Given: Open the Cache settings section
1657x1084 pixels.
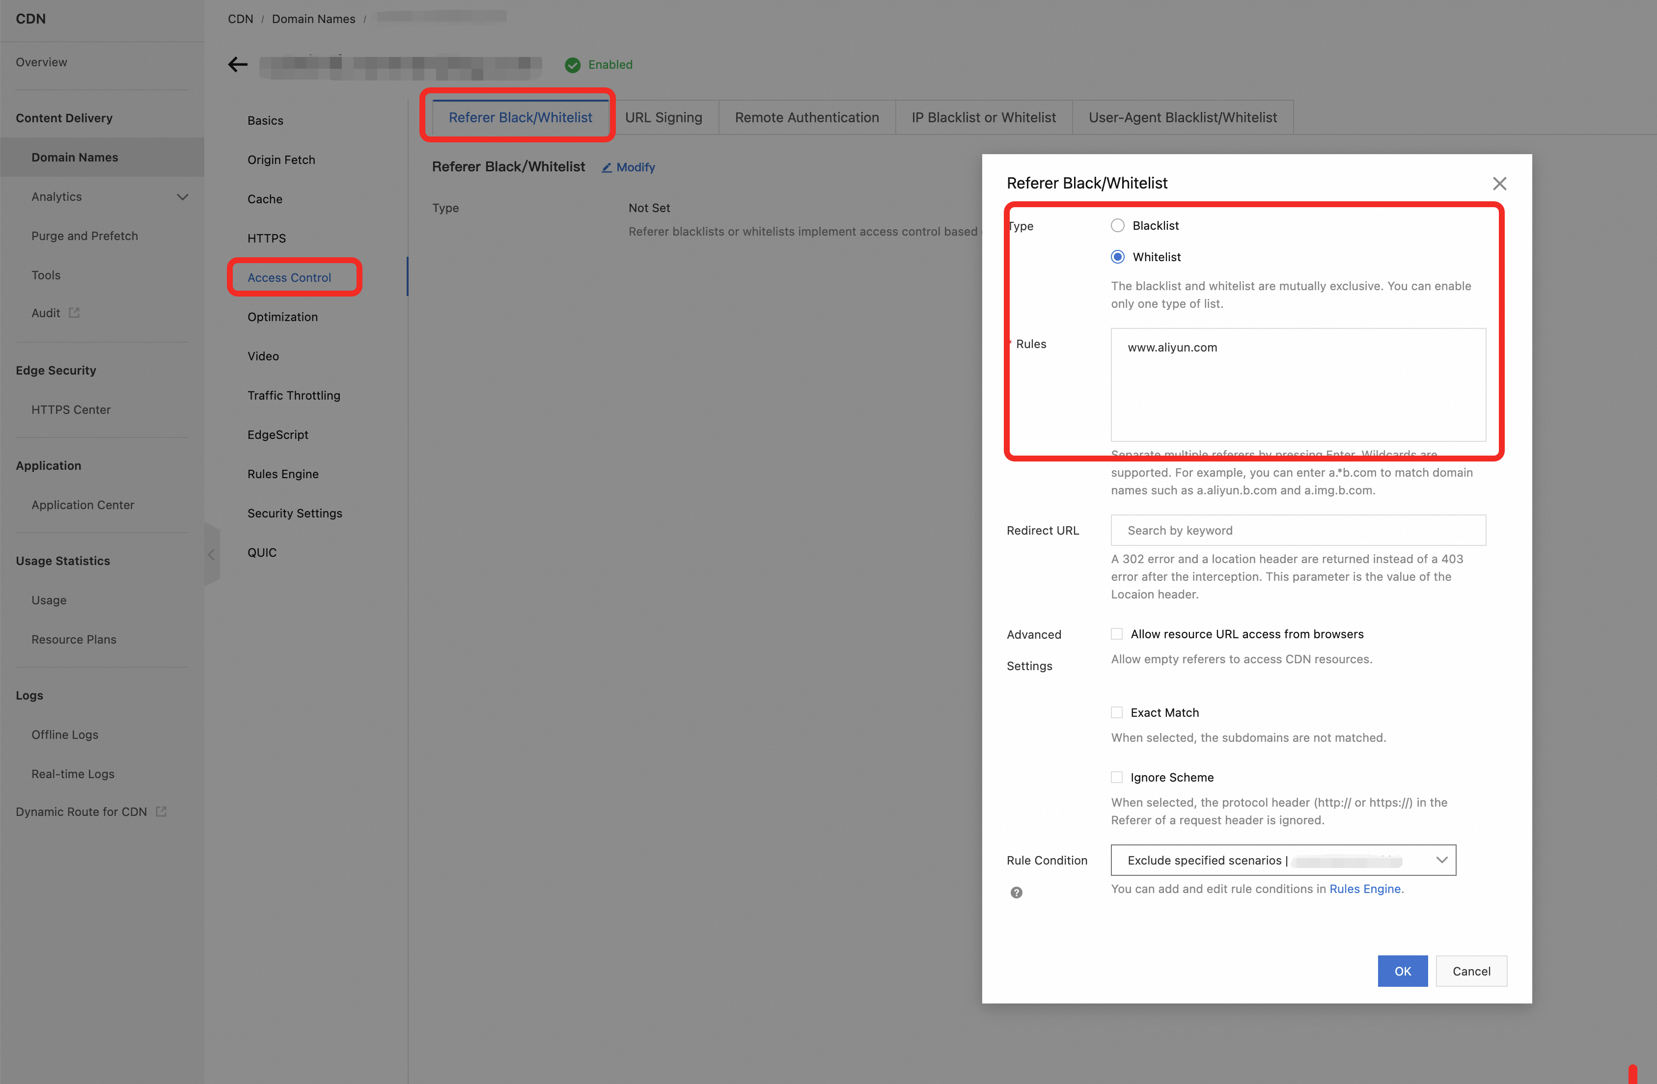Looking at the screenshot, I should [265, 199].
